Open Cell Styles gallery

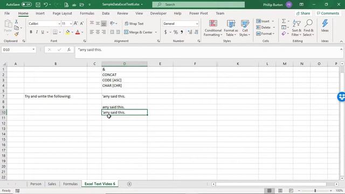tap(245, 28)
